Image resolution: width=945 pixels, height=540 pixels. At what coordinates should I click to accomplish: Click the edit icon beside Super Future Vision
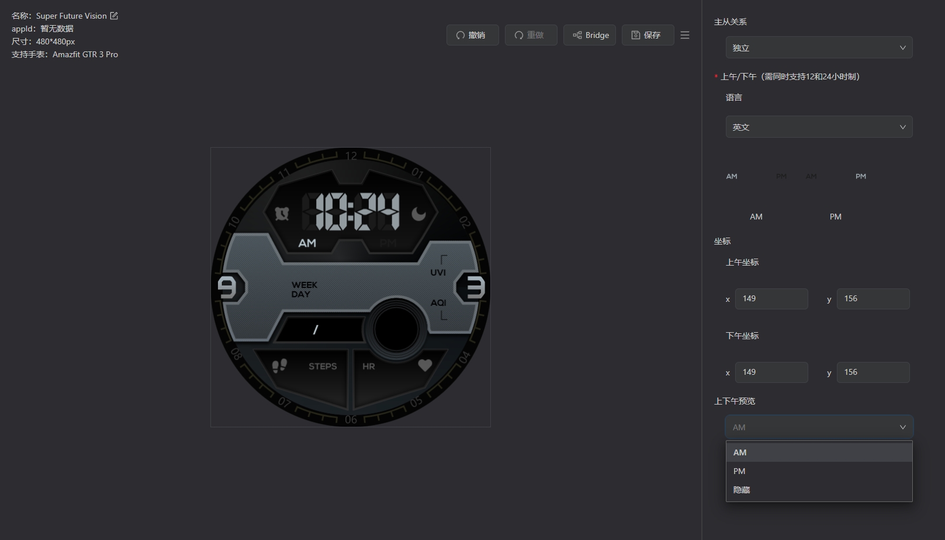[x=114, y=16]
